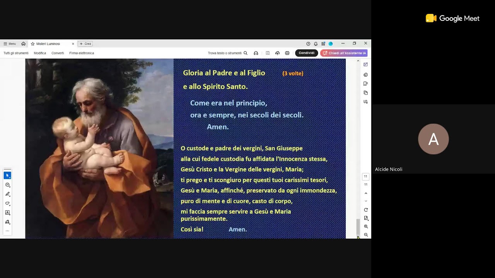This screenshot has width=495, height=278.
Task: Switch to the Misteri Luminosi tab
Action: (52, 44)
